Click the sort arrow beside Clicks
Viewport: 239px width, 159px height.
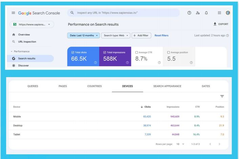pos(142,107)
